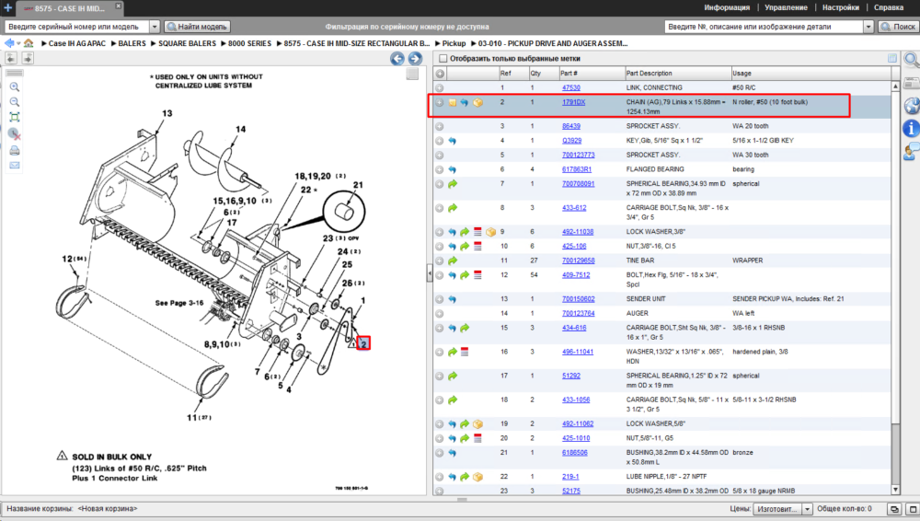Viewport: 920px width, 521px height.
Task: Click blue replaced-by arrow for Q3929
Action: [x=453, y=141]
